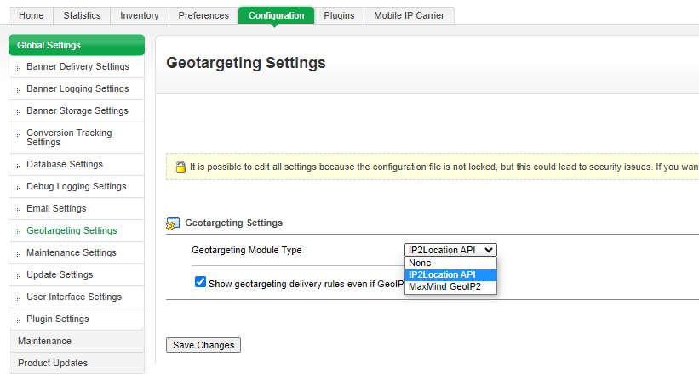Expand the Product Updates sidebar section
This screenshot has width=699, height=390.
pos(53,364)
